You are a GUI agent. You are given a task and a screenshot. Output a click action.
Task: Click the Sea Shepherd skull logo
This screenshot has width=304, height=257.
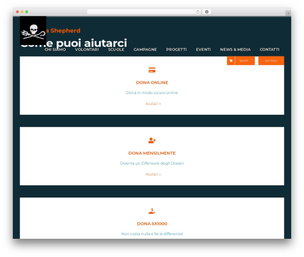click(x=33, y=30)
